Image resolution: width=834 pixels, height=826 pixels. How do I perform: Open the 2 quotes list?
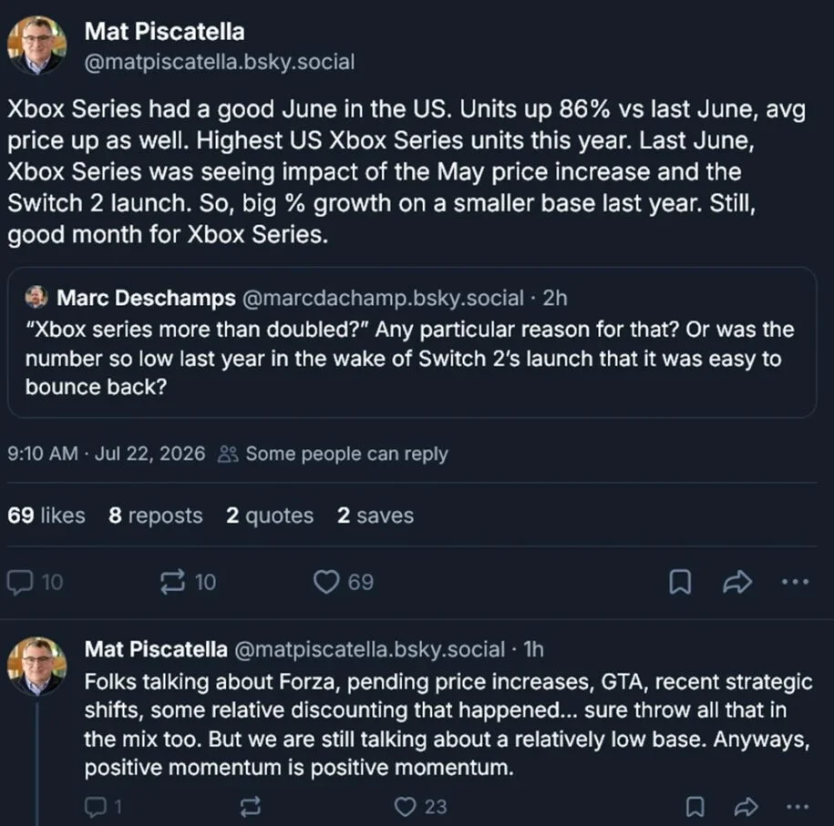(x=270, y=515)
